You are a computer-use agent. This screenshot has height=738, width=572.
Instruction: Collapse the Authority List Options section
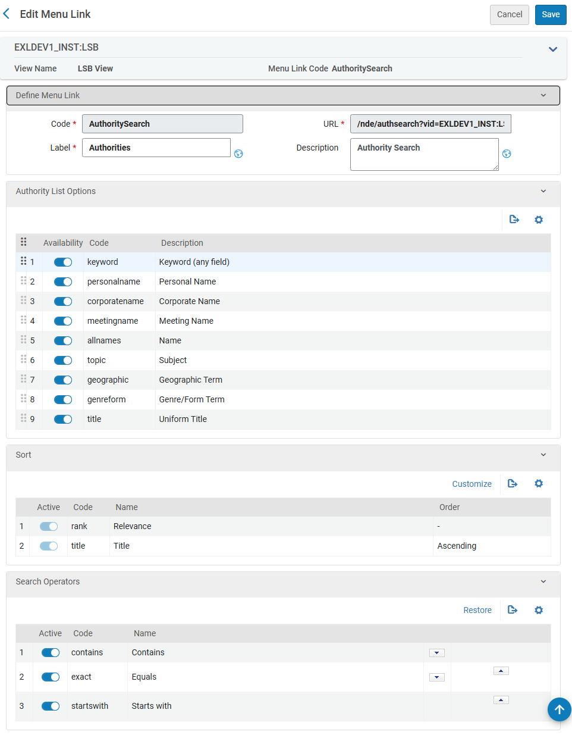click(543, 191)
